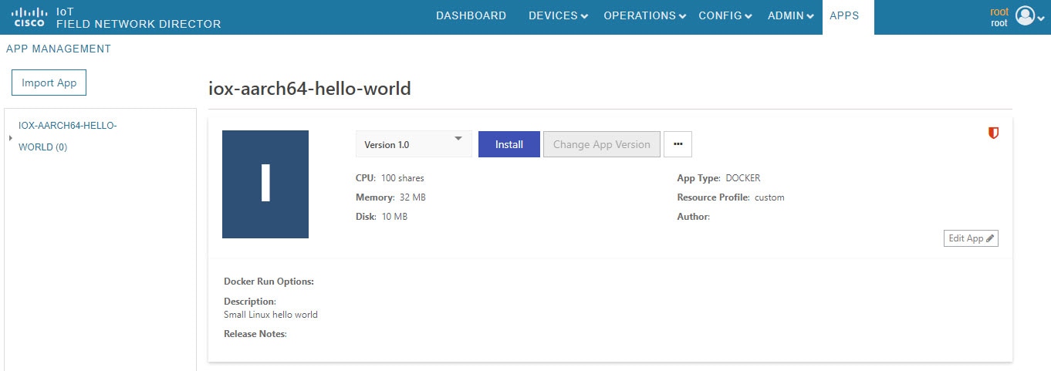Image resolution: width=1051 pixels, height=371 pixels.
Task: Expand the ADMIN menu
Action: (x=790, y=15)
